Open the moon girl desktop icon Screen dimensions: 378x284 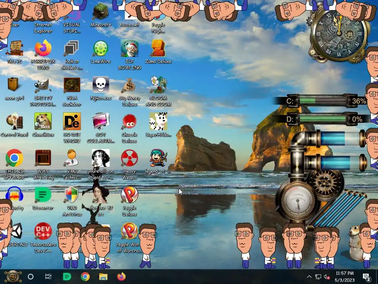(x=14, y=88)
